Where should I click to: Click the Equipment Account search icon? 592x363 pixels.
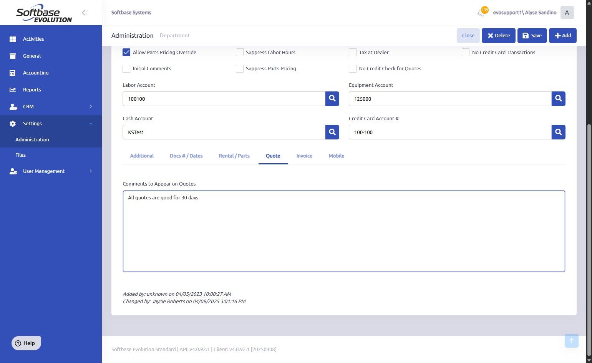pyautogui.click(x=559, y=99)
